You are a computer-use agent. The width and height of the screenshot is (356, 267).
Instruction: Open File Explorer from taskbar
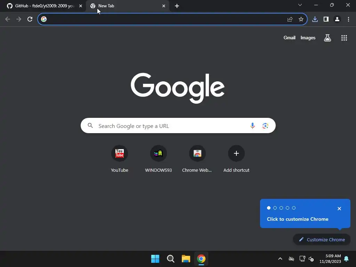point(186,259)
